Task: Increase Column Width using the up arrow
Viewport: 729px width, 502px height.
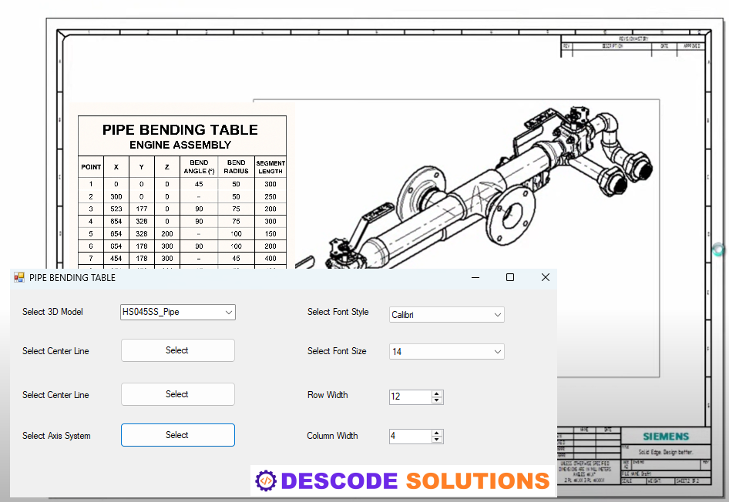Action: pyautogui.click(x=437, y=432)
